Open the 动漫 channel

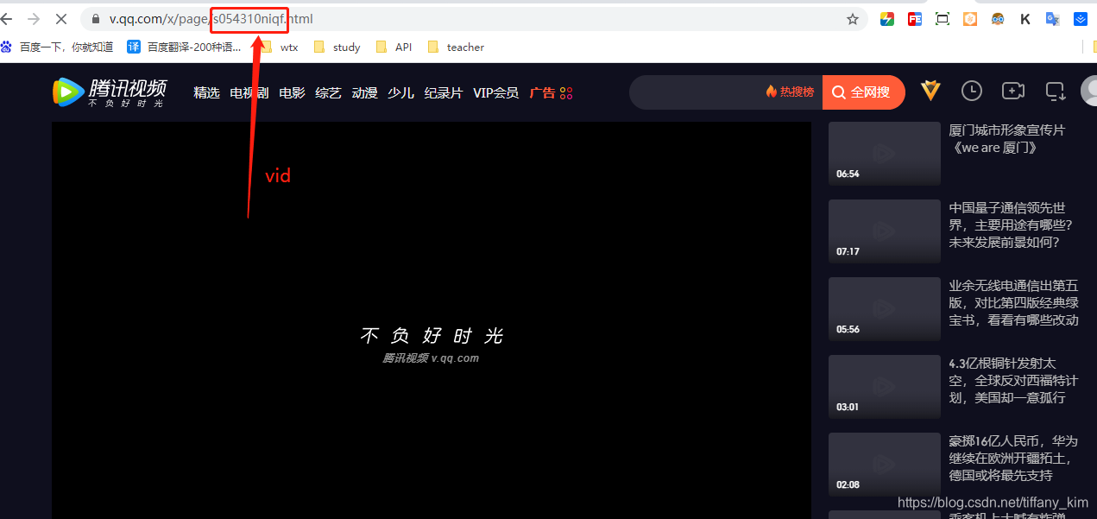pos(364,92)
